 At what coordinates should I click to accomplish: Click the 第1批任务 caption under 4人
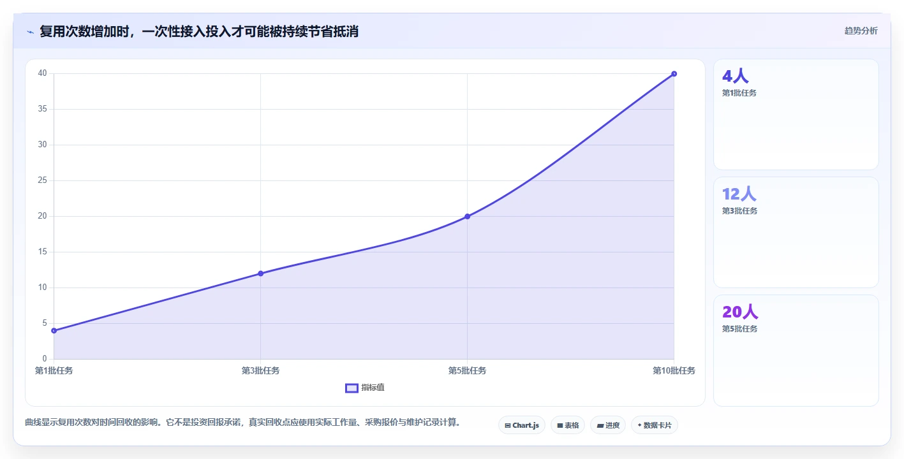(x=739, y=93)
